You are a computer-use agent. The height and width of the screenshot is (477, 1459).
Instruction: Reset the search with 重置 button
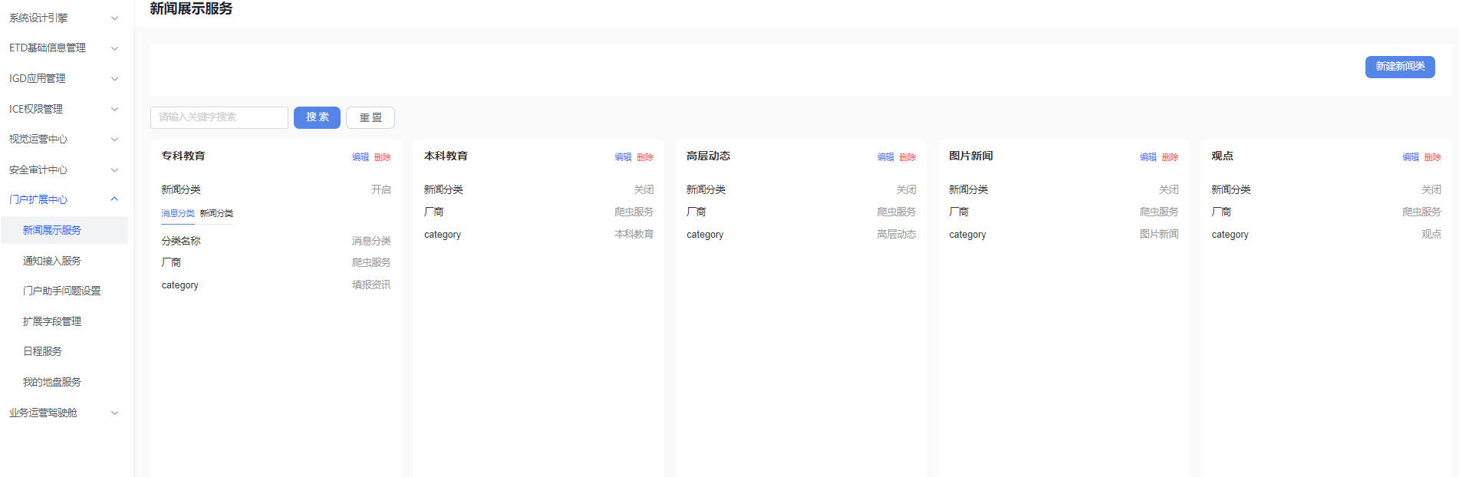tap(371, 117)
